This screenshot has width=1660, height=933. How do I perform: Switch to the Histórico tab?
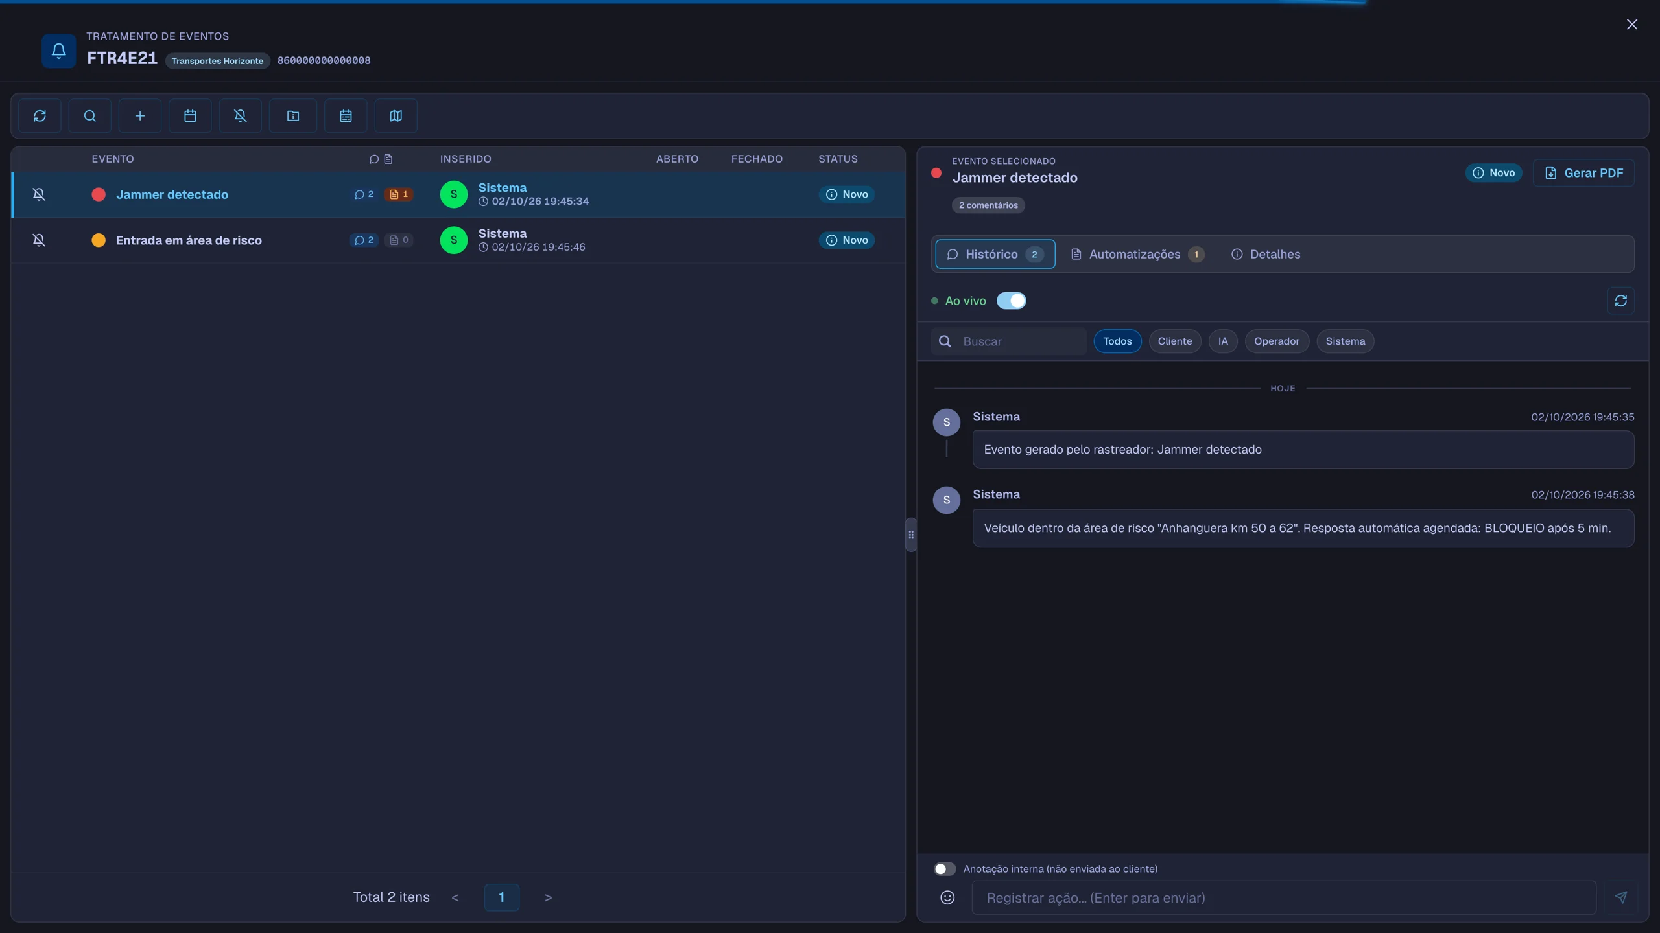point(995,254)
